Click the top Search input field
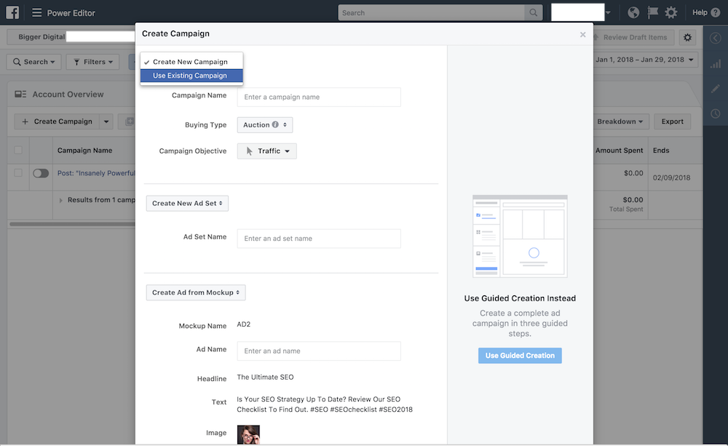Image resolution: width=728 pixels, height=446 pixels. point(431,12)
